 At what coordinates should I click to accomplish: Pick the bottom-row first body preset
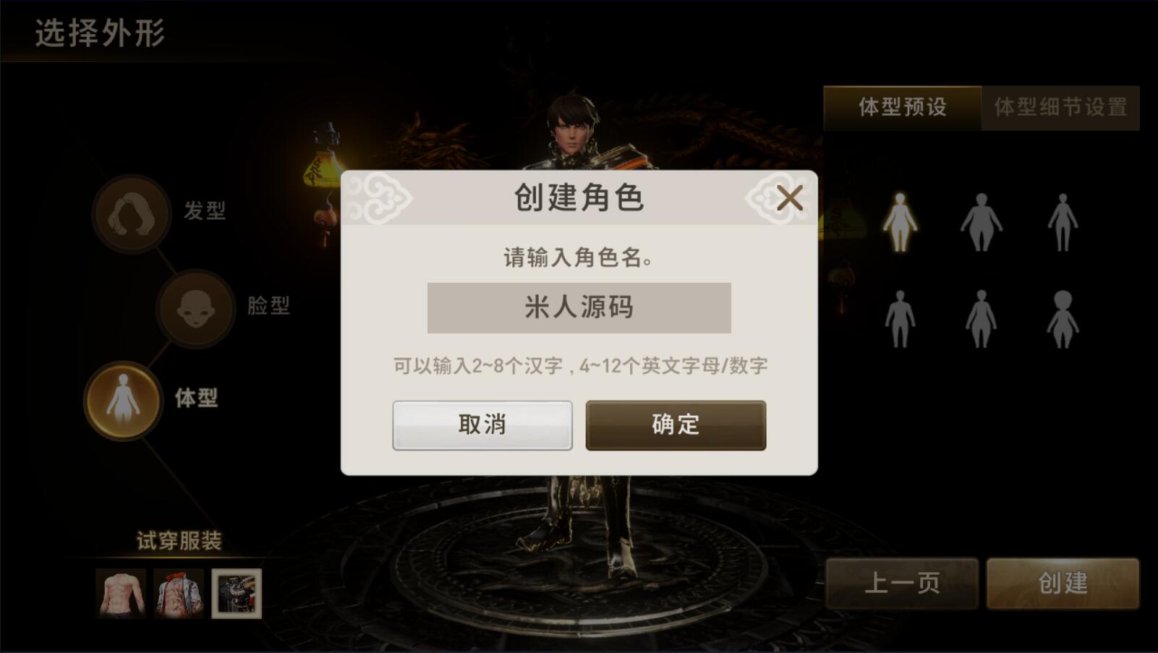pyautogui.click(x=900, y=319)
